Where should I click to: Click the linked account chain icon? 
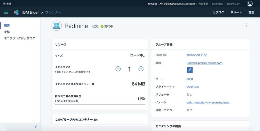160,4
